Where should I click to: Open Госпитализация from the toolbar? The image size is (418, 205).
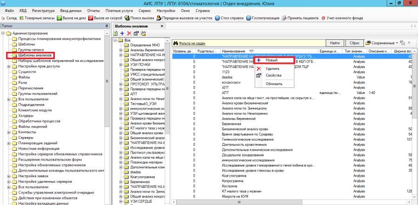263,18
